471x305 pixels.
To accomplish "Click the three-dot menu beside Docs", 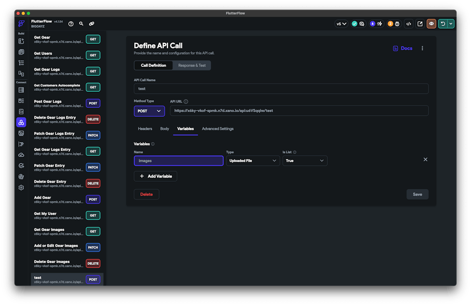I will [x=422, y=48].
